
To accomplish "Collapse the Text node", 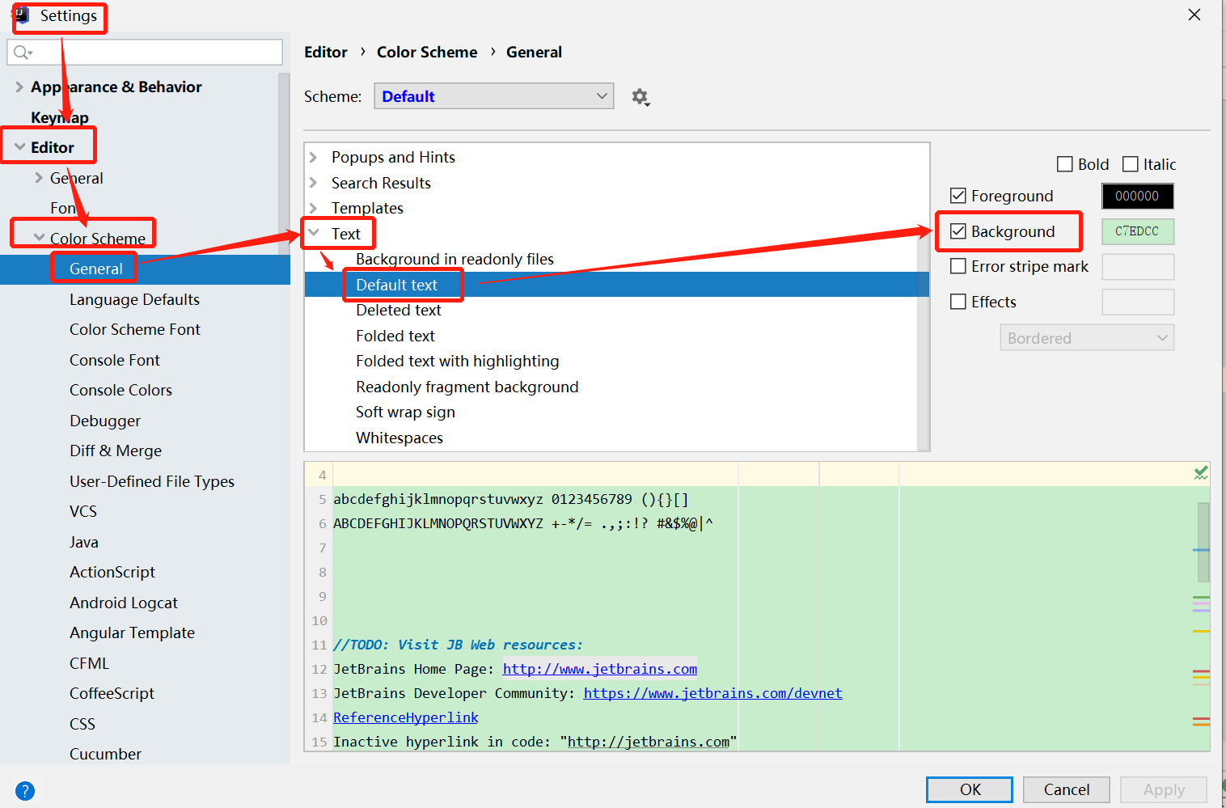I will [x=314, y=233].
